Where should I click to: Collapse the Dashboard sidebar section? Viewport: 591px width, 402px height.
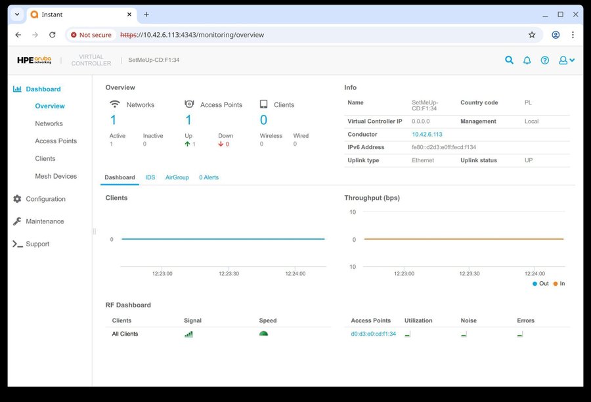[43, 89]
